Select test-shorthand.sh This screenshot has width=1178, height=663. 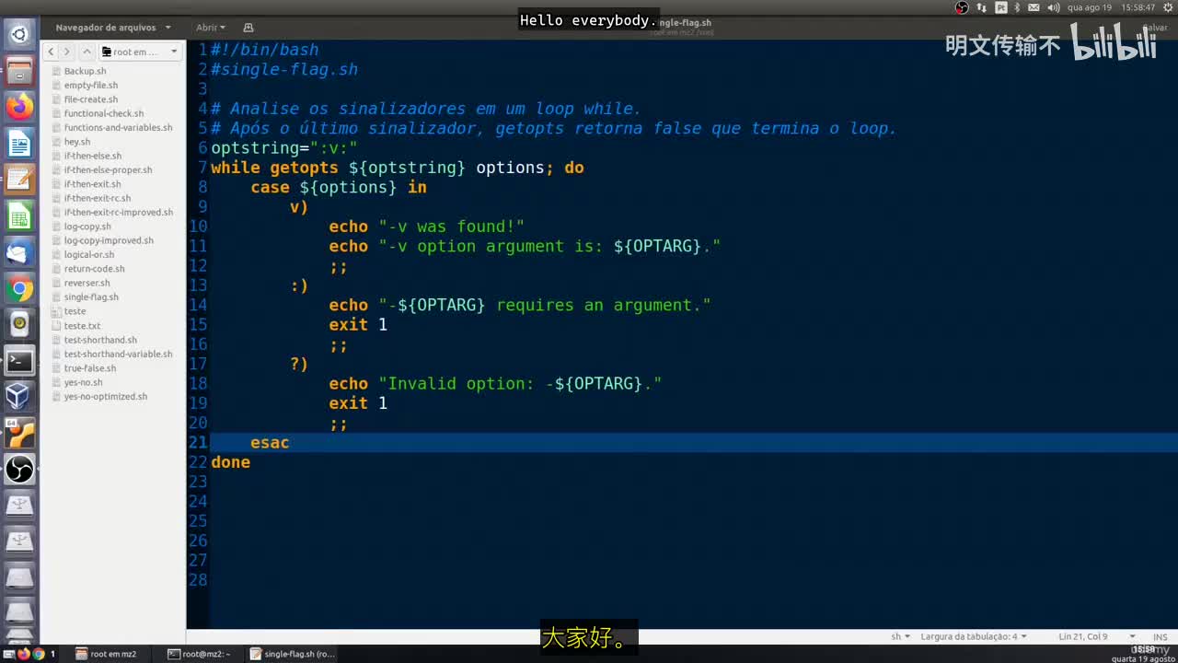[100, 340]
